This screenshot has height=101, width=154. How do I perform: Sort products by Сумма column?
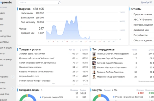(84, 50)
